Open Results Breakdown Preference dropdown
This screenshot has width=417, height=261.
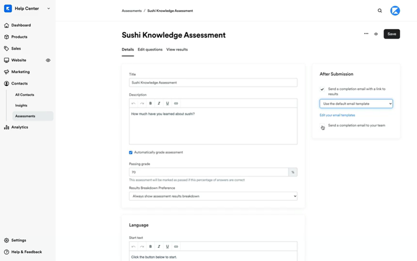pyautogui.click(x=213, y=196)
